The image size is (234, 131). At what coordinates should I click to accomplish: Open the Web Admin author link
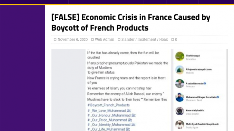click(x=105, y=40)
